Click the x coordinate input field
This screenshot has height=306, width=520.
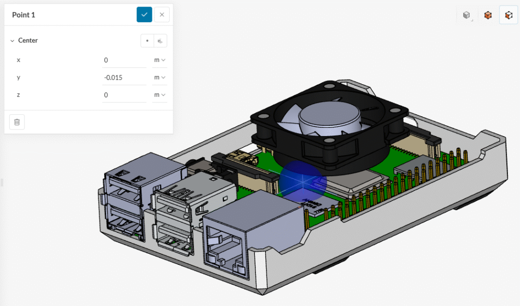pos(124,59)
